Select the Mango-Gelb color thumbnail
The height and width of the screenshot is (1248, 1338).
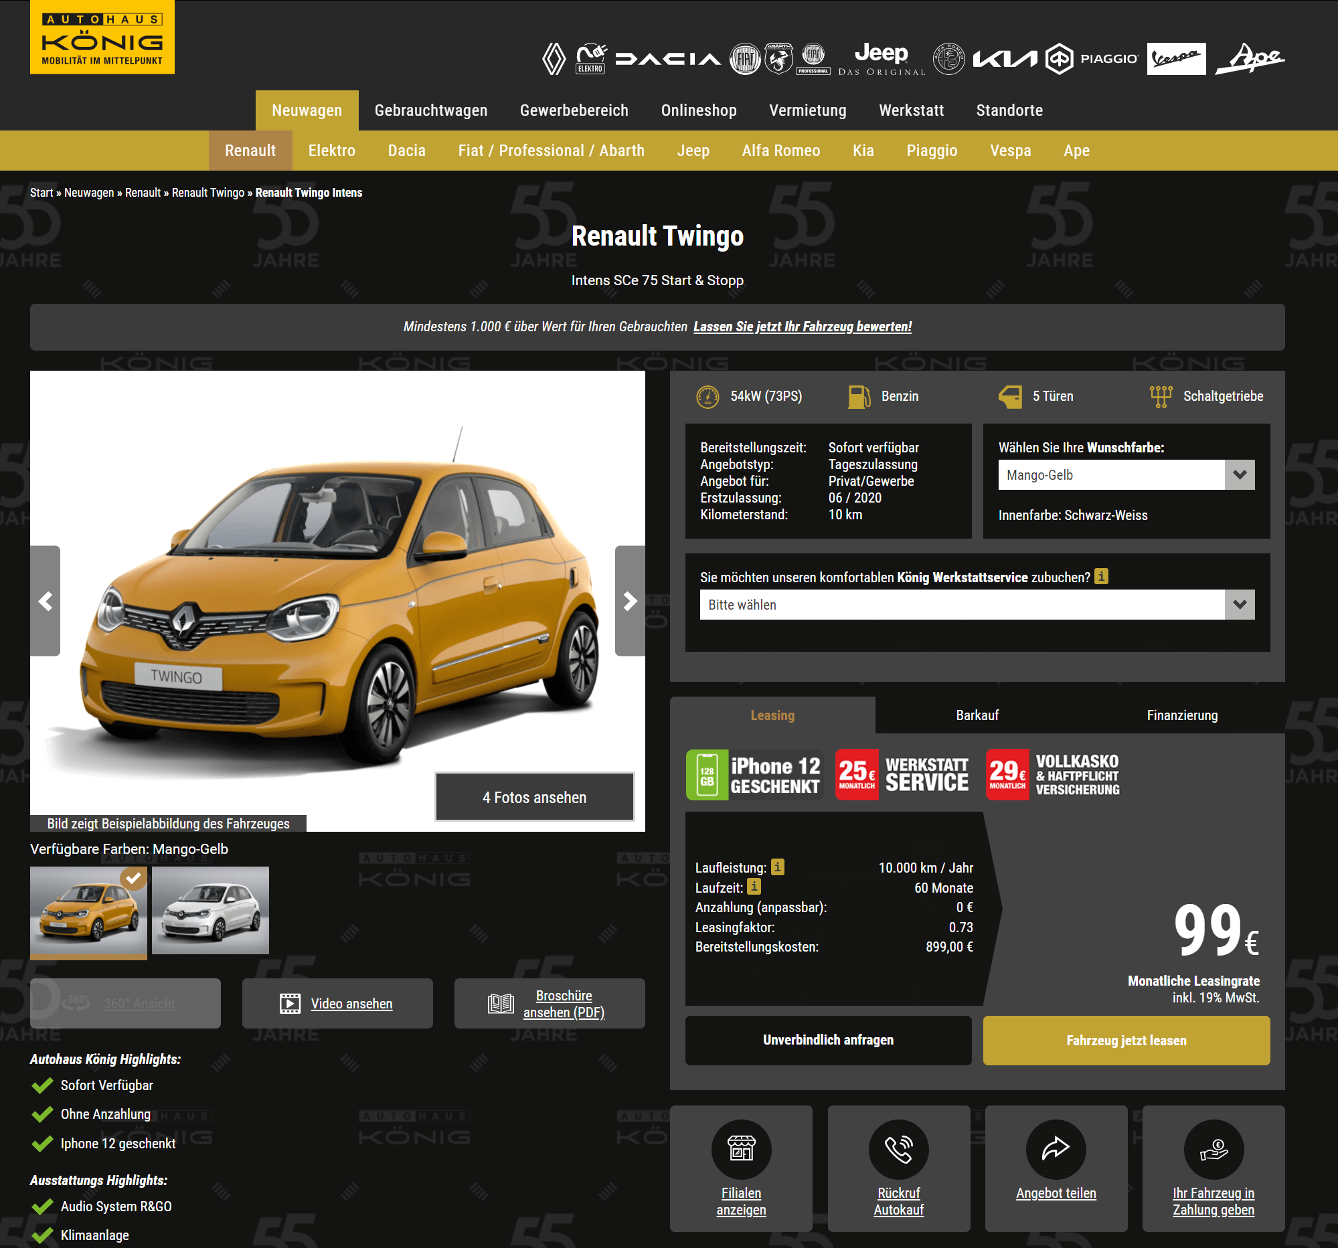88,912
